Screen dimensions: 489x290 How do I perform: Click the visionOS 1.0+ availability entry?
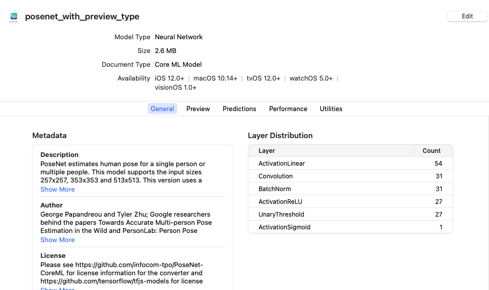coord(176,88)
